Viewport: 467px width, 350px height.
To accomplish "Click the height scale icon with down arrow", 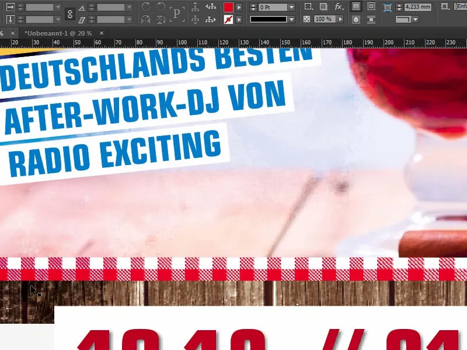I will pos(11,19).
